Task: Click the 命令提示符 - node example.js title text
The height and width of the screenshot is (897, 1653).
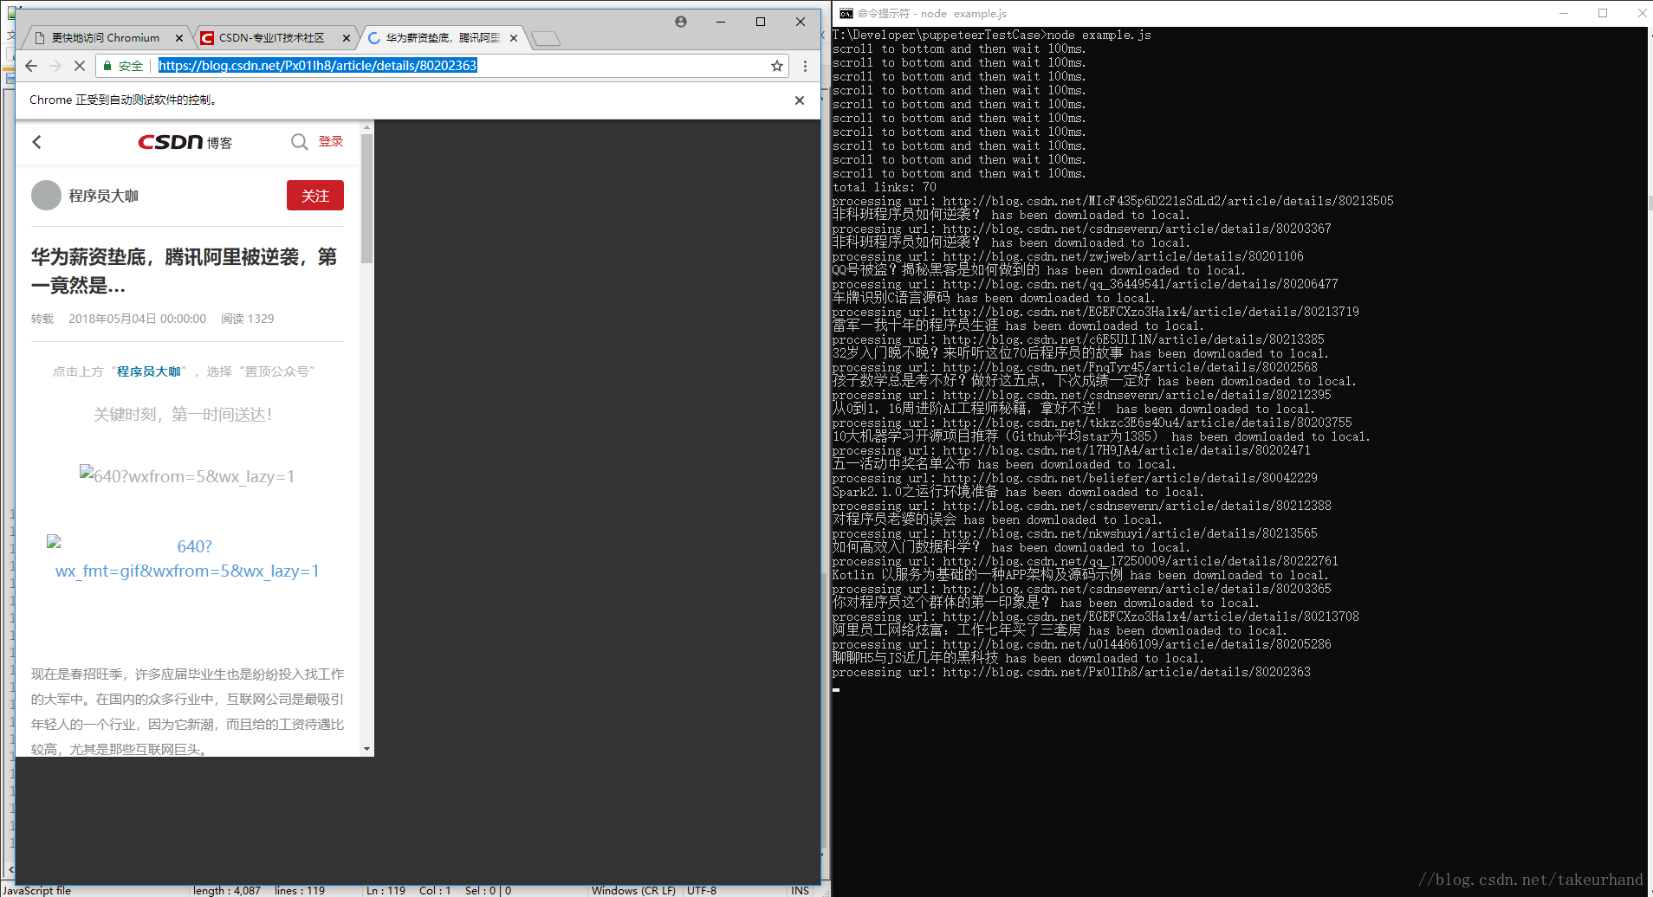Action: (932, 14)
